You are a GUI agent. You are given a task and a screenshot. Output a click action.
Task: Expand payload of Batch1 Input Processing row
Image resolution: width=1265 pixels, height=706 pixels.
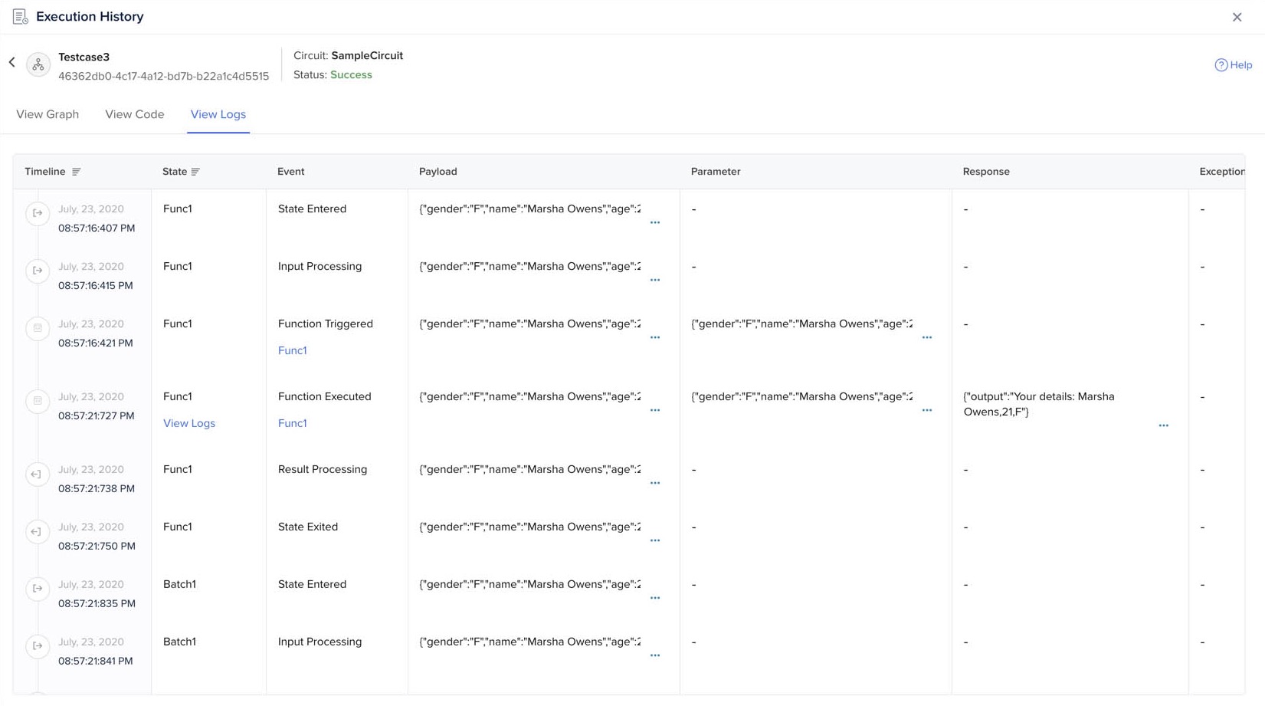pos(654,656)
